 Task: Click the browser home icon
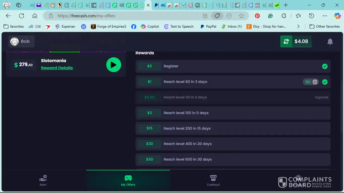[x=35, y=16]
